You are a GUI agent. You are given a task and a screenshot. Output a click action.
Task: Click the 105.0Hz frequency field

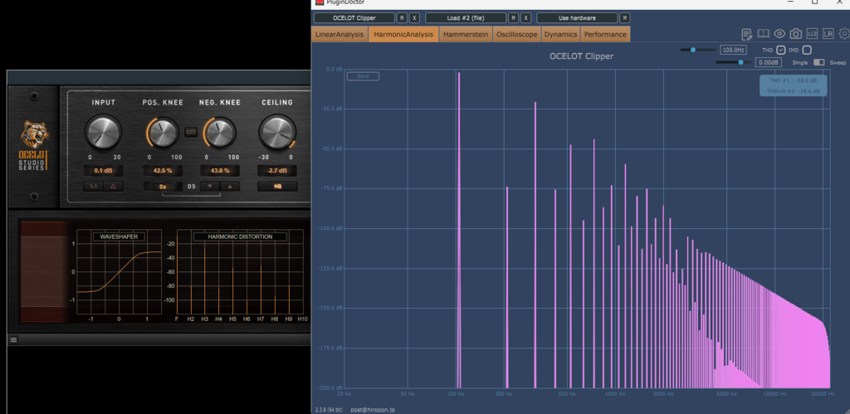(733, 50)
